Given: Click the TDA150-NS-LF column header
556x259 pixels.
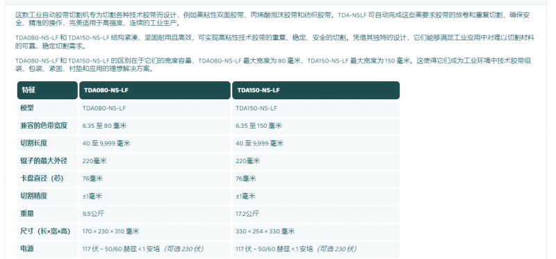Looking at the screenshot, I should coord(316,90).
